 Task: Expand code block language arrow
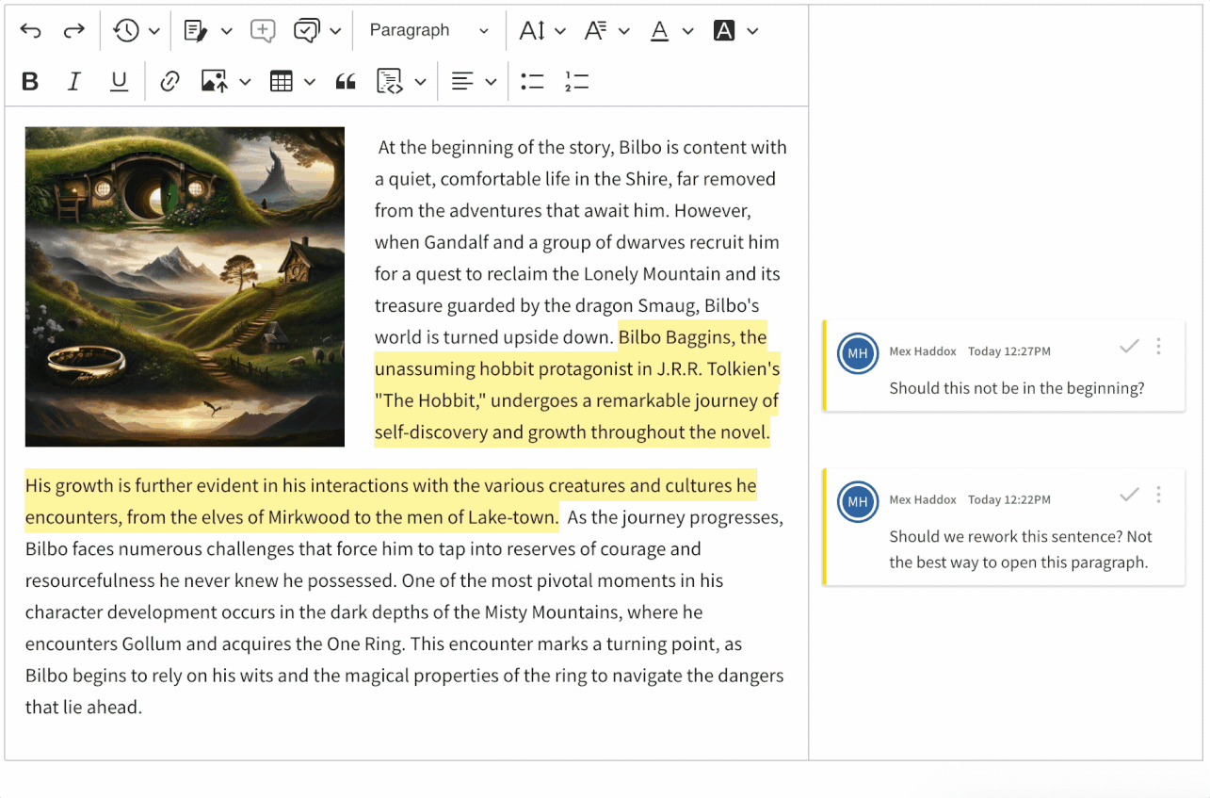pos(420,82)
